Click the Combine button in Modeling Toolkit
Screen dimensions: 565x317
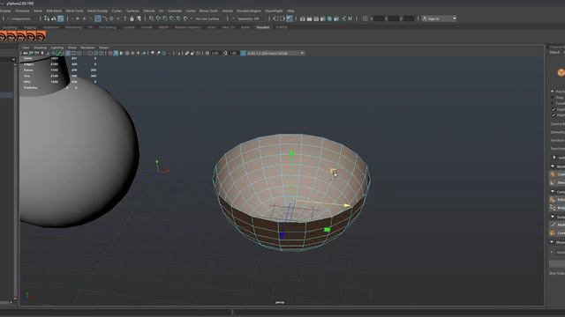coord(557,174)
